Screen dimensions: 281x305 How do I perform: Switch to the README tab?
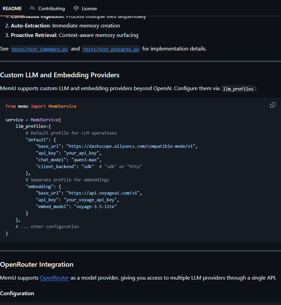coord(12,8)
